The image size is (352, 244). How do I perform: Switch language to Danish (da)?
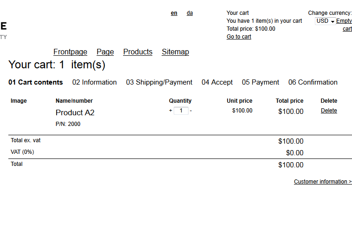coord(189,13)
